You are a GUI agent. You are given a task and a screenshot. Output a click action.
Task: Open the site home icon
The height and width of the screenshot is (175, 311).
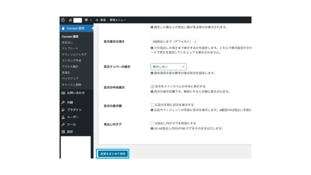70,20
